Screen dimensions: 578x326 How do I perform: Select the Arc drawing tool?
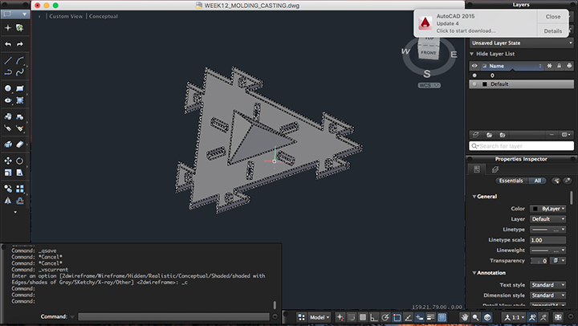pos(20,60)
